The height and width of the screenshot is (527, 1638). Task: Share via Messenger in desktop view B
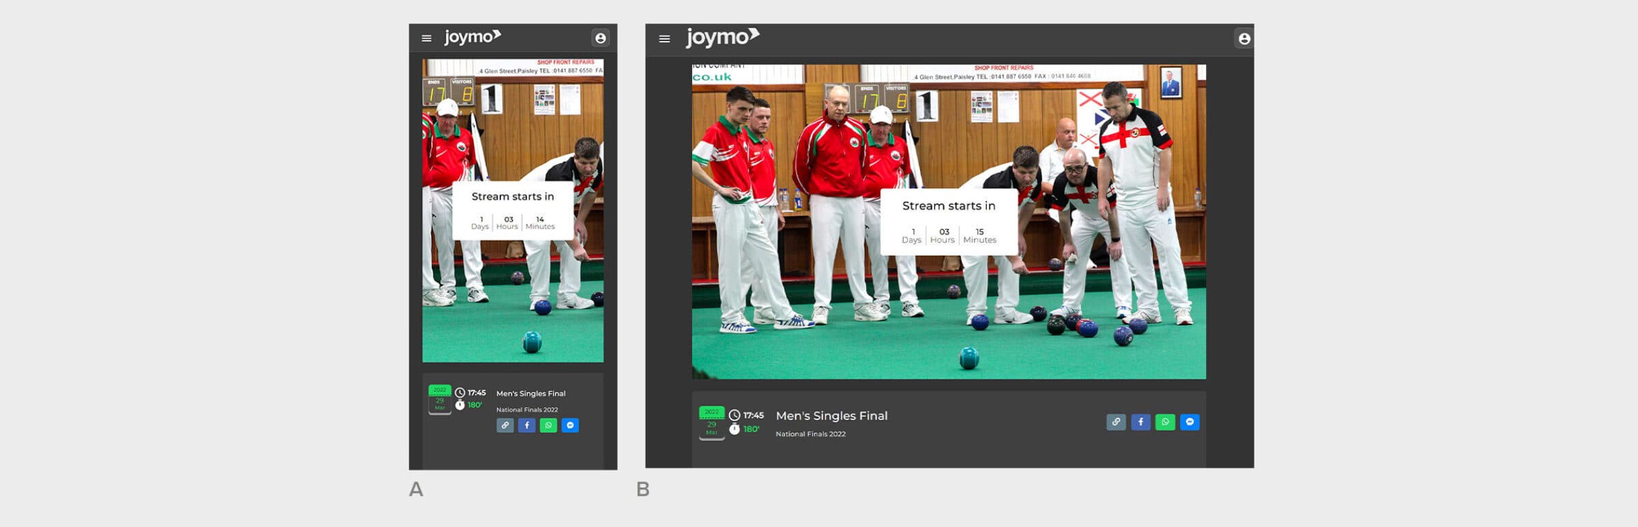point(1190,422)
